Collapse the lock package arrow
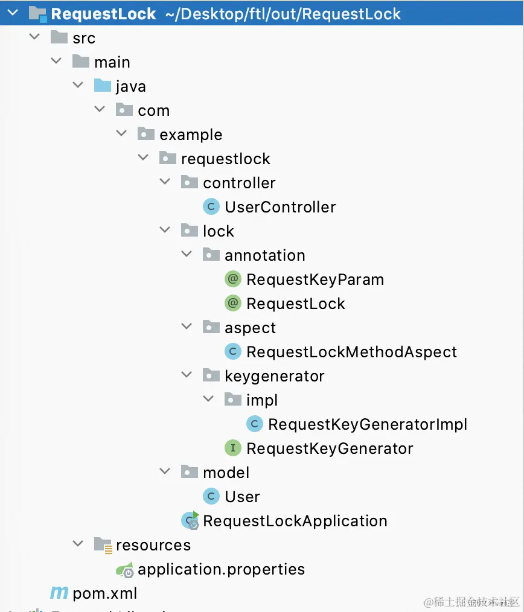Screen dimensions: 524x612 click(x=165, y=231)
